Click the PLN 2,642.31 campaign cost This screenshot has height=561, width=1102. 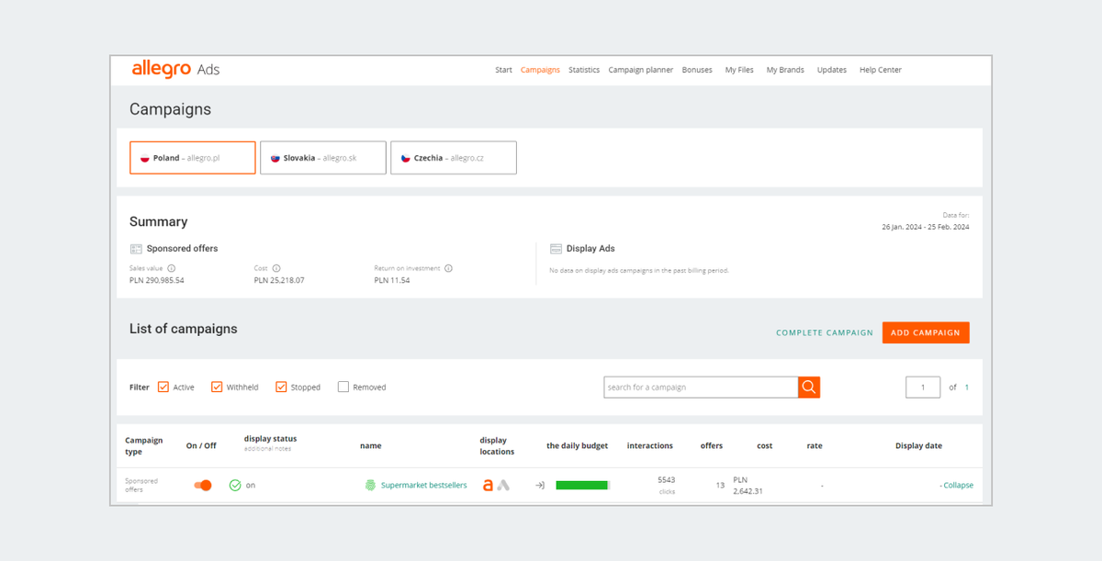click(748, 486)
